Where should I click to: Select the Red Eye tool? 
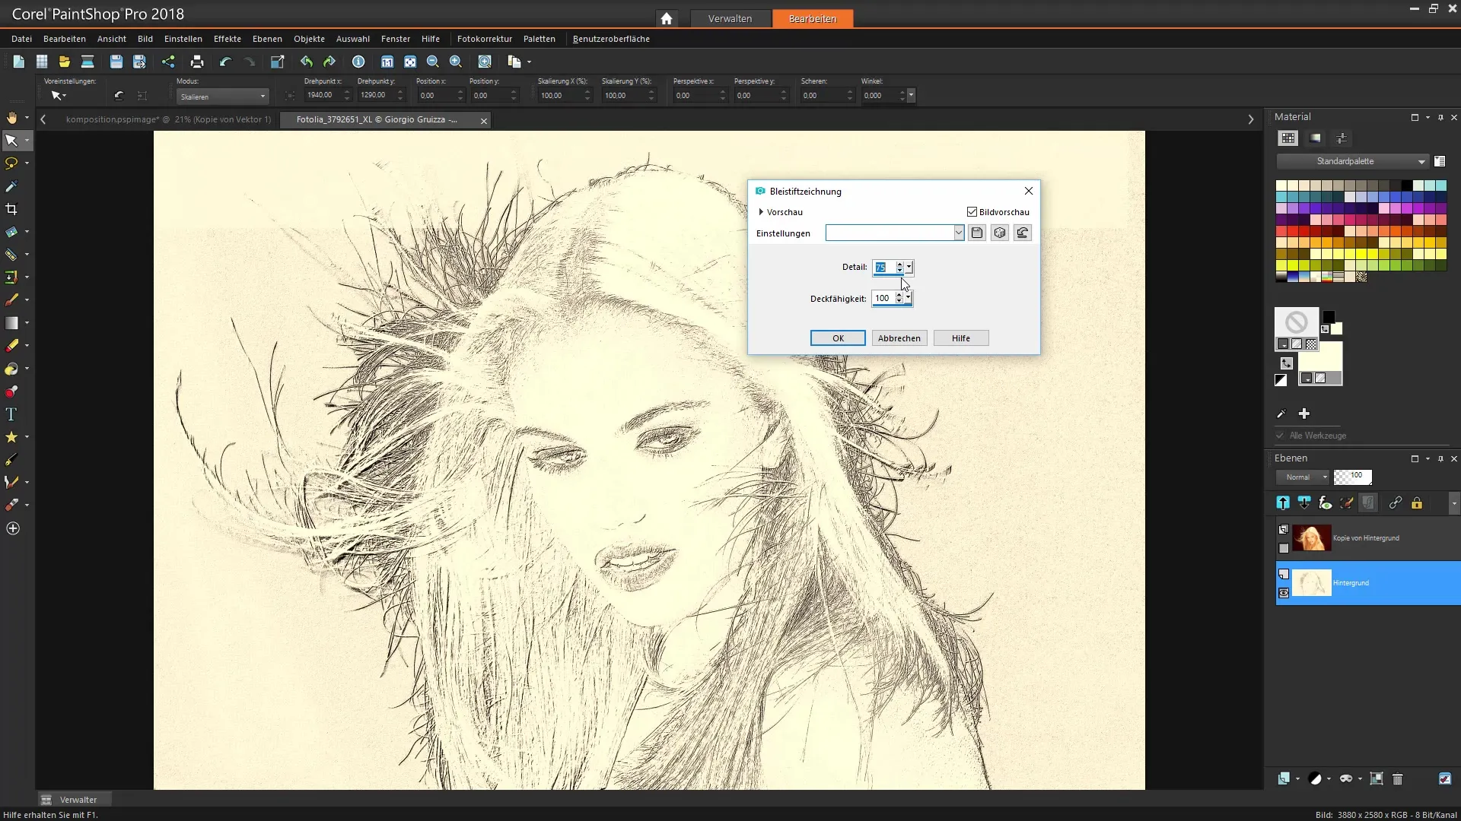(11, 391)
